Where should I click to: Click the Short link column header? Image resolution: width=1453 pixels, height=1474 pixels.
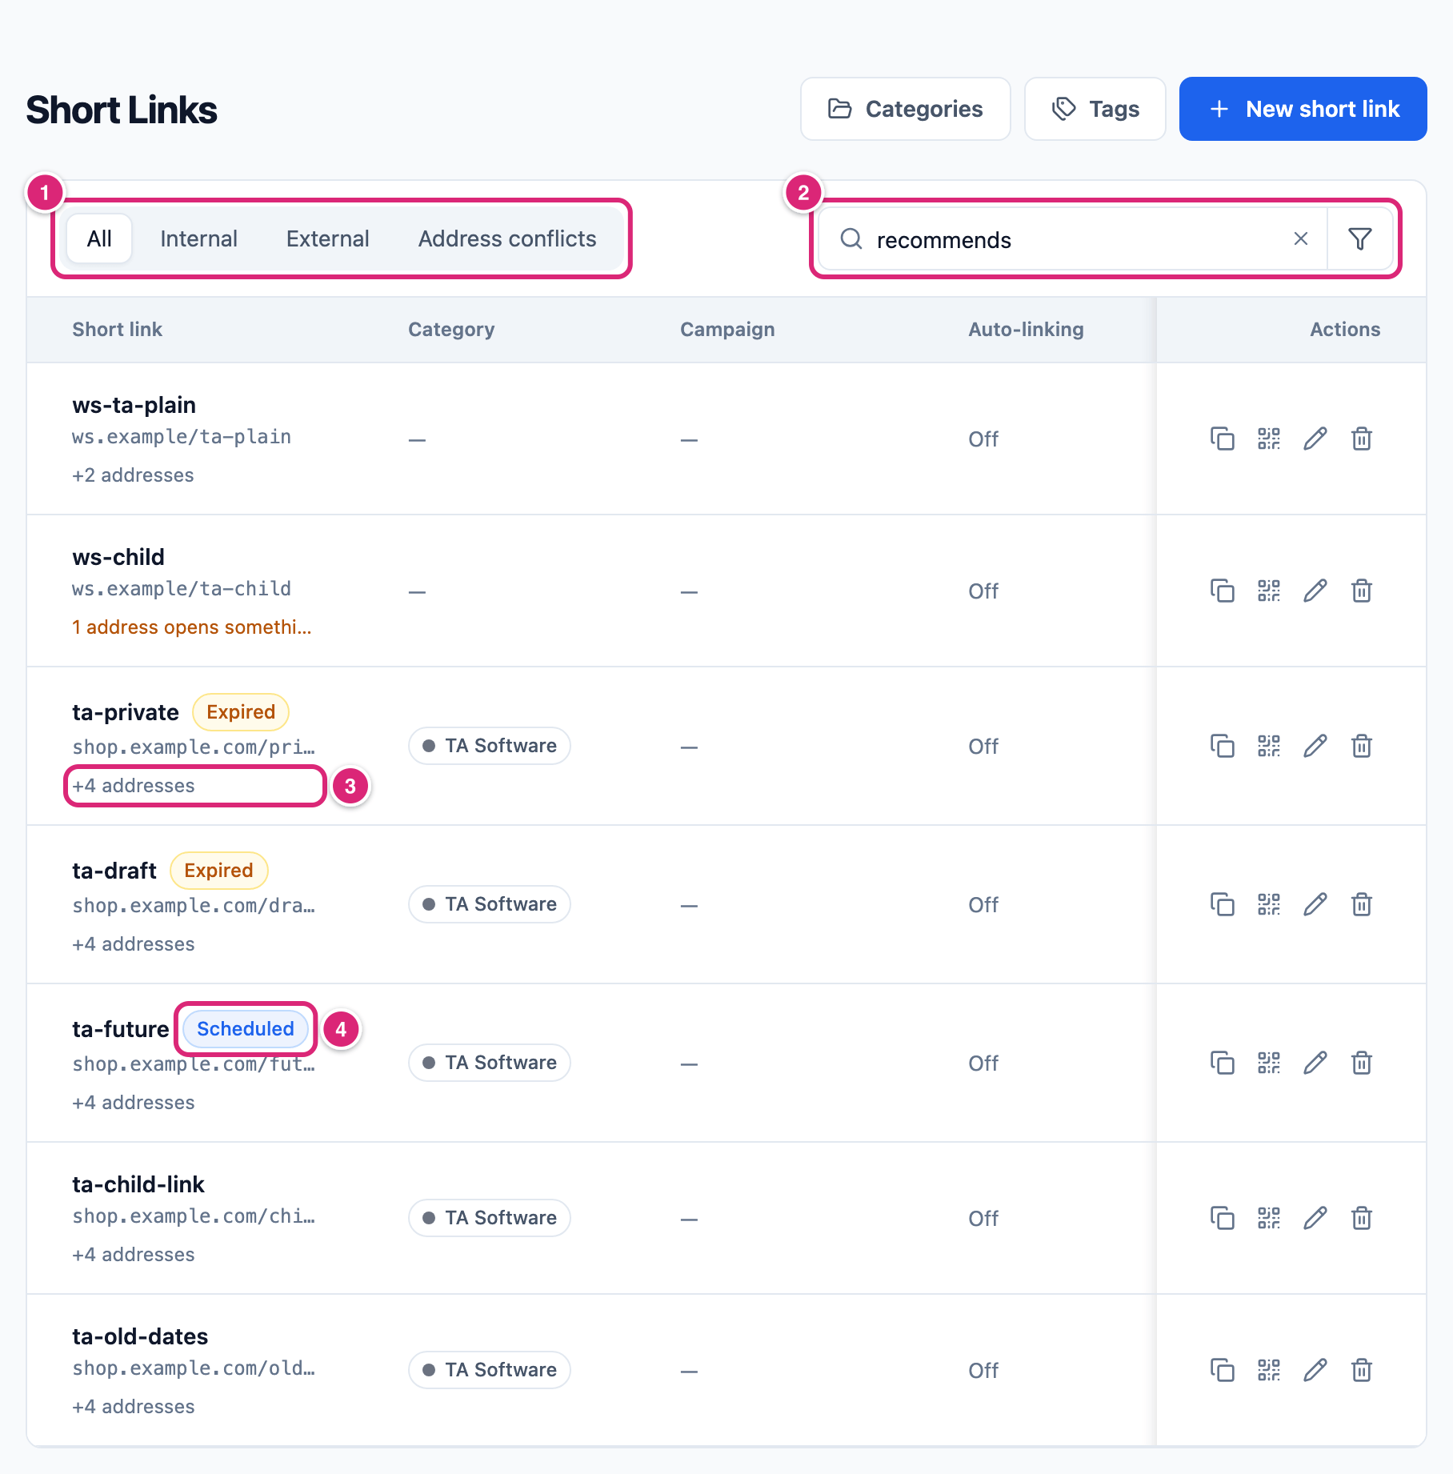tap(117, 330)
